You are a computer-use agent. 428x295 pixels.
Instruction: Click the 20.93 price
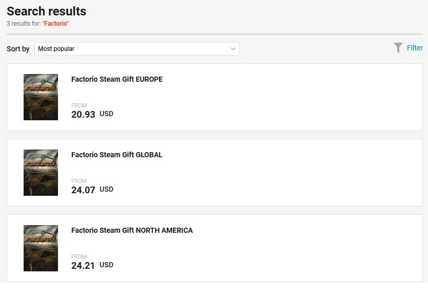point(83,115)
